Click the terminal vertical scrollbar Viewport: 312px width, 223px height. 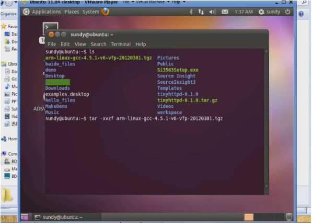(x=266, y=119)
